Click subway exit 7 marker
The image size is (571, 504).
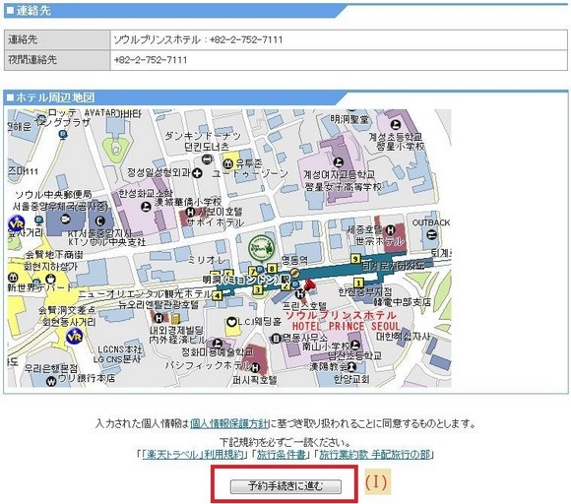pos(252,271)
